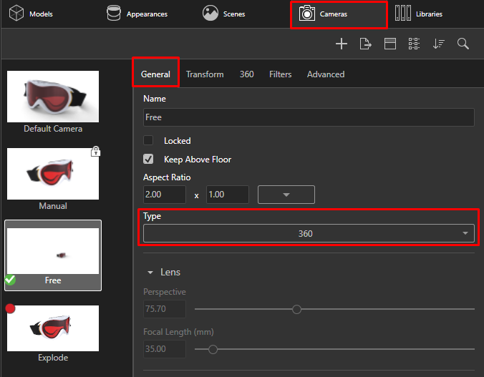Image resolution: width=484 pixels, height=377 pixels.
Task: Switch to the Filters tab
Action: pyautogui.click(x=281, y=74)
